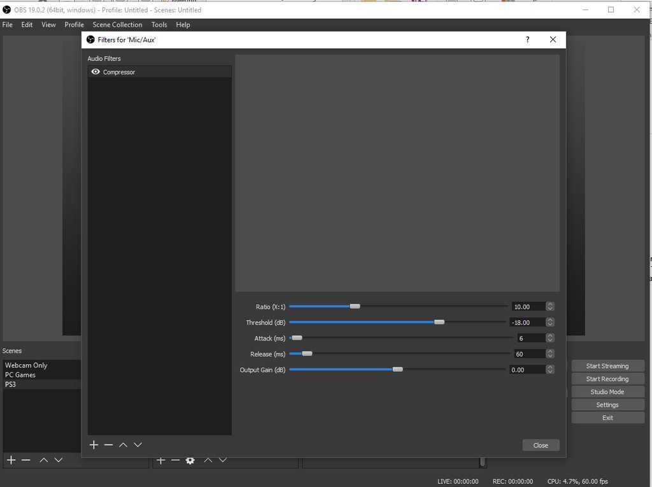Click the Threshold value field showing -18.00
This screenshot has height=487, width=652.
pyautogui.click(x=527, y=323)
